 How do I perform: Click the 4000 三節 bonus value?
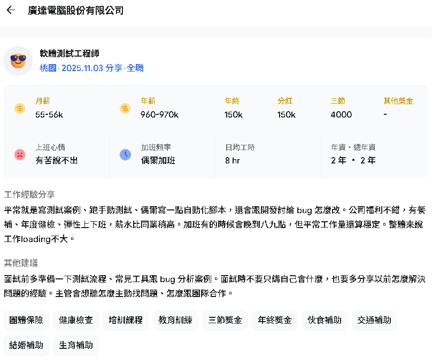[341, 114]
